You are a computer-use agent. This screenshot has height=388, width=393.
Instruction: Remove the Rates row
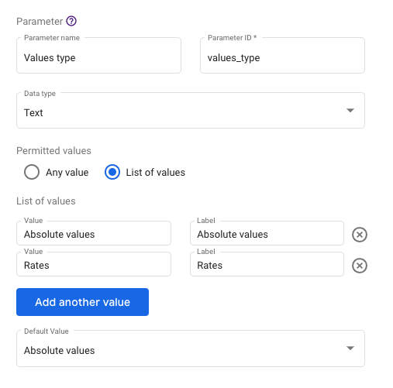[x=360, y=266]
